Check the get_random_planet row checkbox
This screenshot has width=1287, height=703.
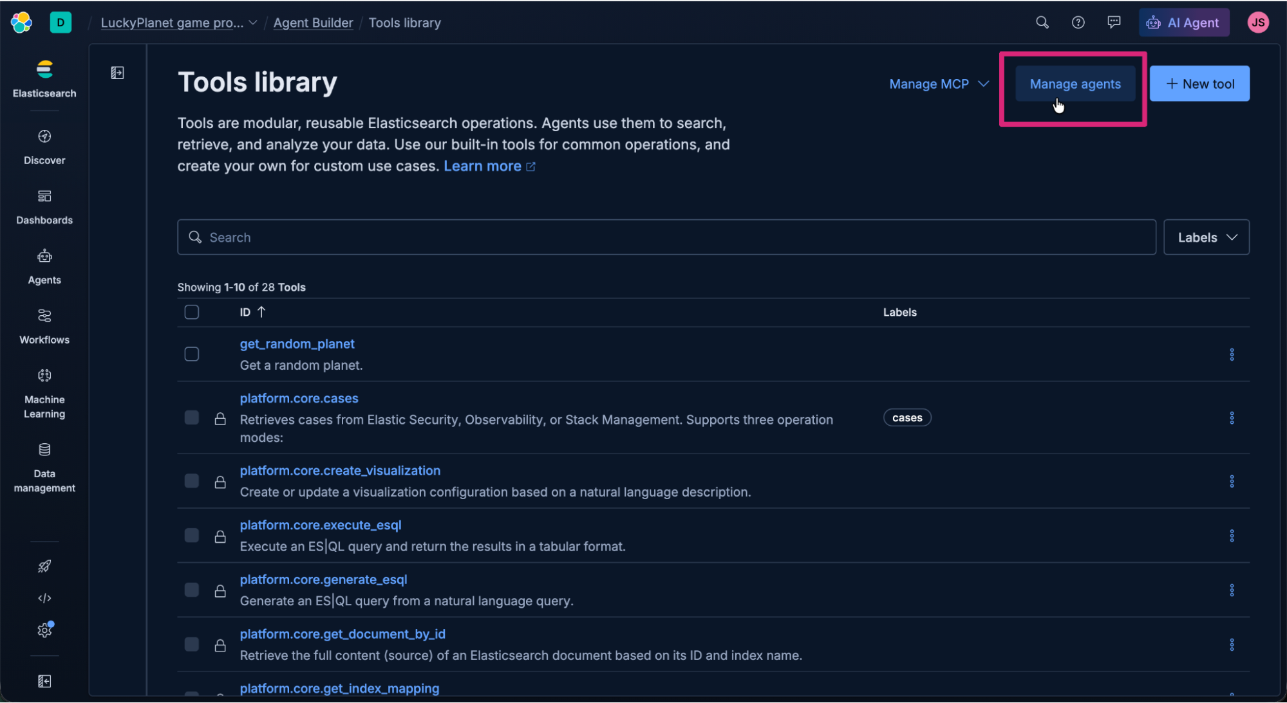(x=192, y=354)
